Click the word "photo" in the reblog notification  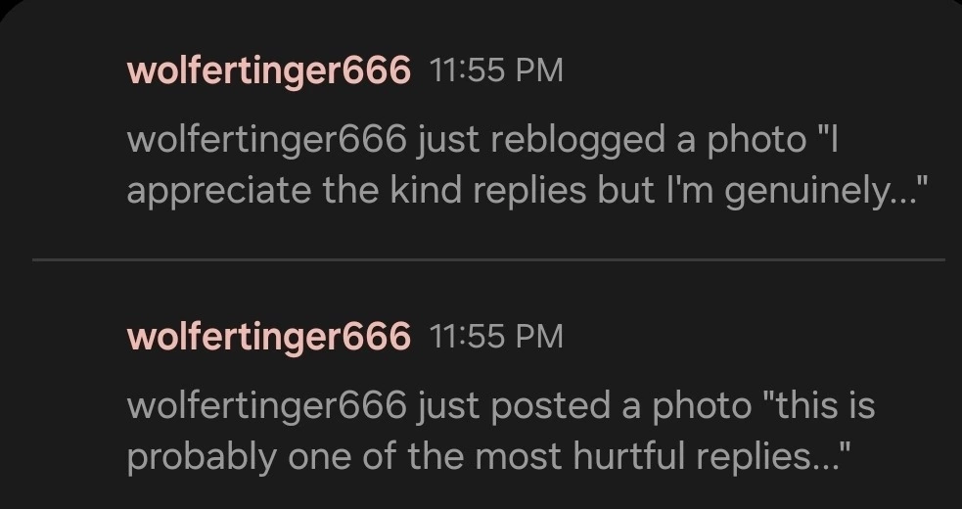point(755,141)
